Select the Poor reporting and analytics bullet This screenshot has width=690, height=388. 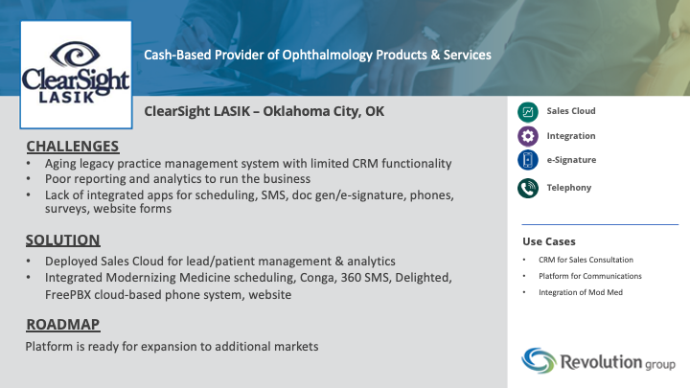click(x=177, y=179)
